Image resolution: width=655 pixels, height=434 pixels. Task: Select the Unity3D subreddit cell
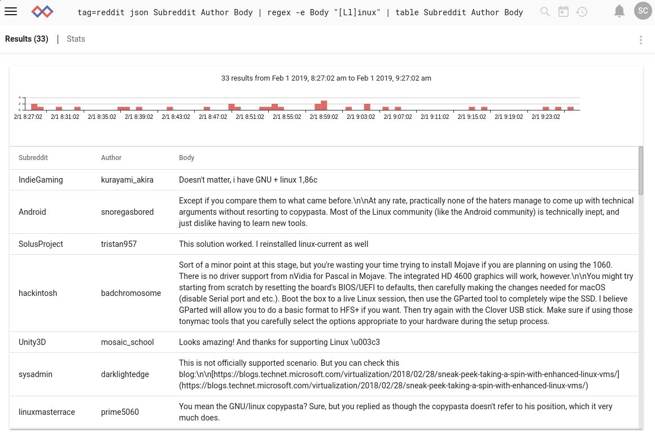coord(32,342)
